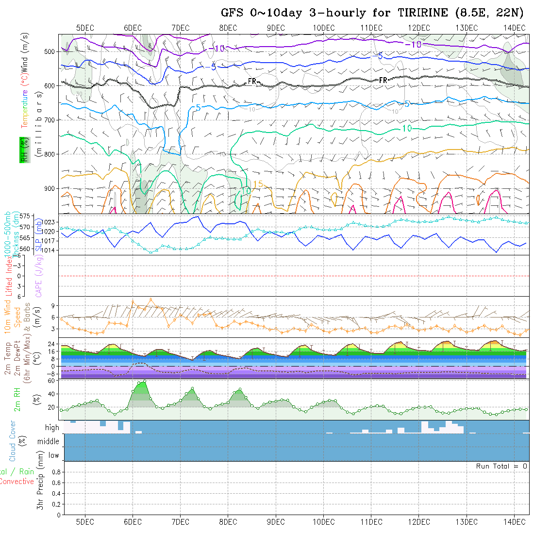The width and height of the screenshot is (534, 534).
Task: Click the orange Temperature (°C) axis label
Action: coord(25,101)
